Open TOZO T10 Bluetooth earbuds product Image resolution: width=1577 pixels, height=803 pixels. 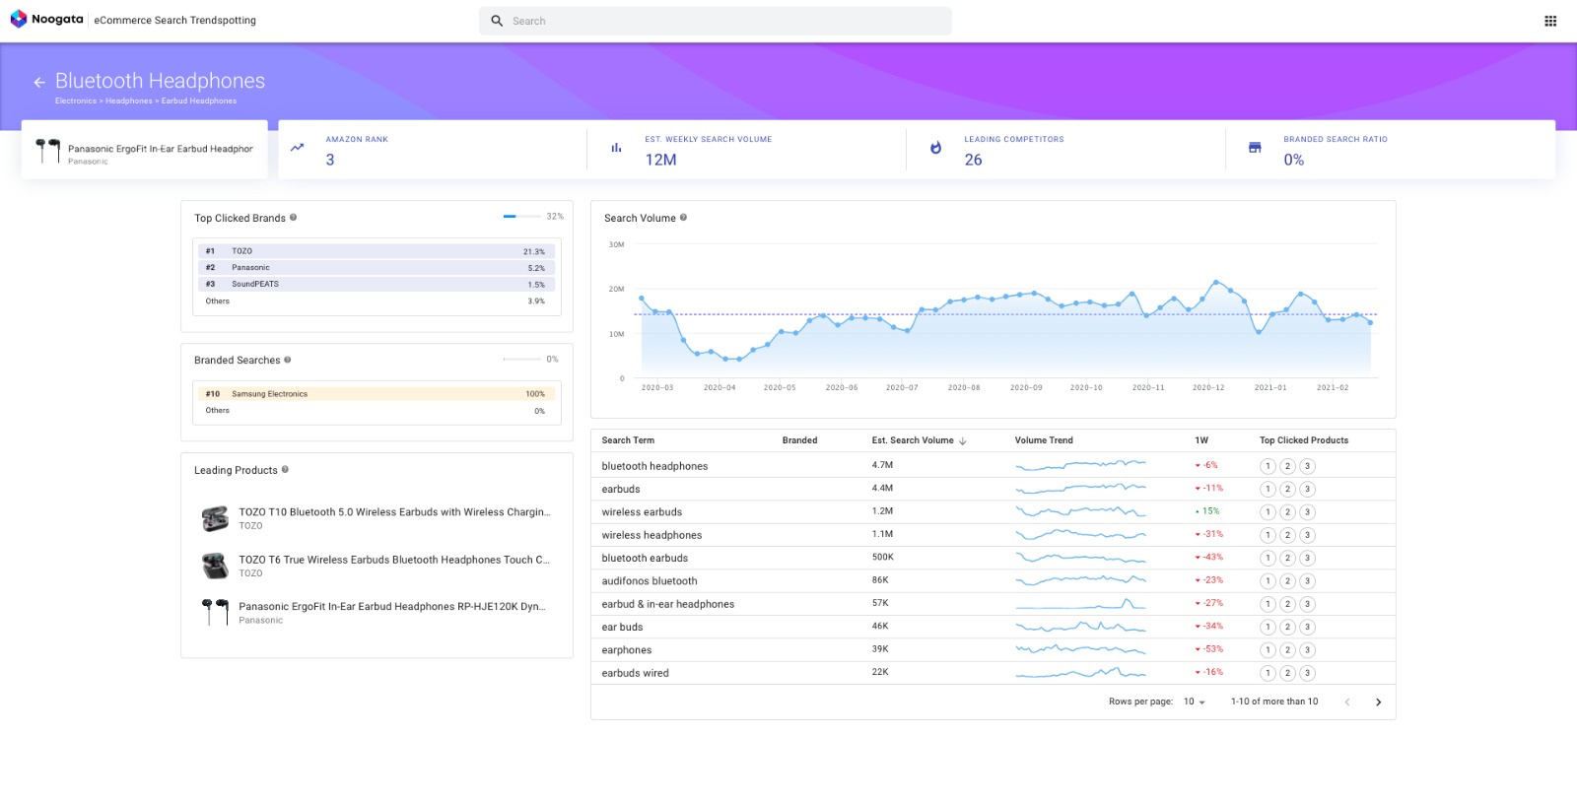pyautogui.click(x=394, y=512)
